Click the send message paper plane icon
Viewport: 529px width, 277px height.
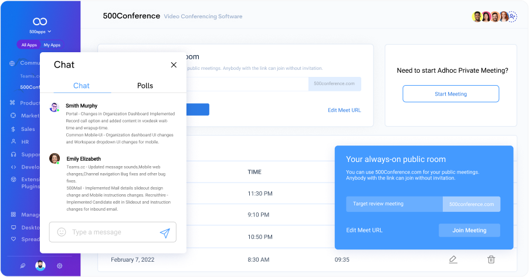point(165,233)
